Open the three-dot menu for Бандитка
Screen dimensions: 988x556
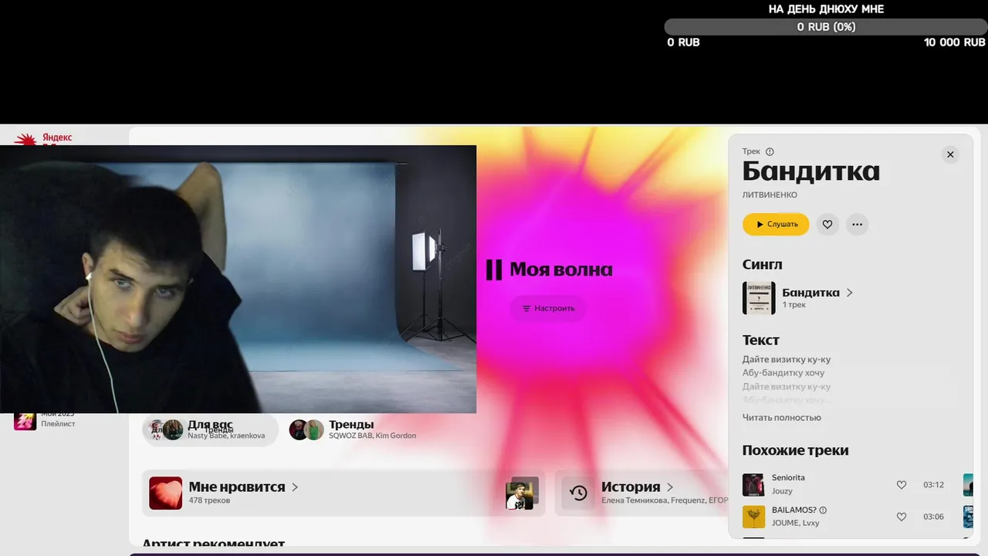pyautogui.click(x=857, y=225)
